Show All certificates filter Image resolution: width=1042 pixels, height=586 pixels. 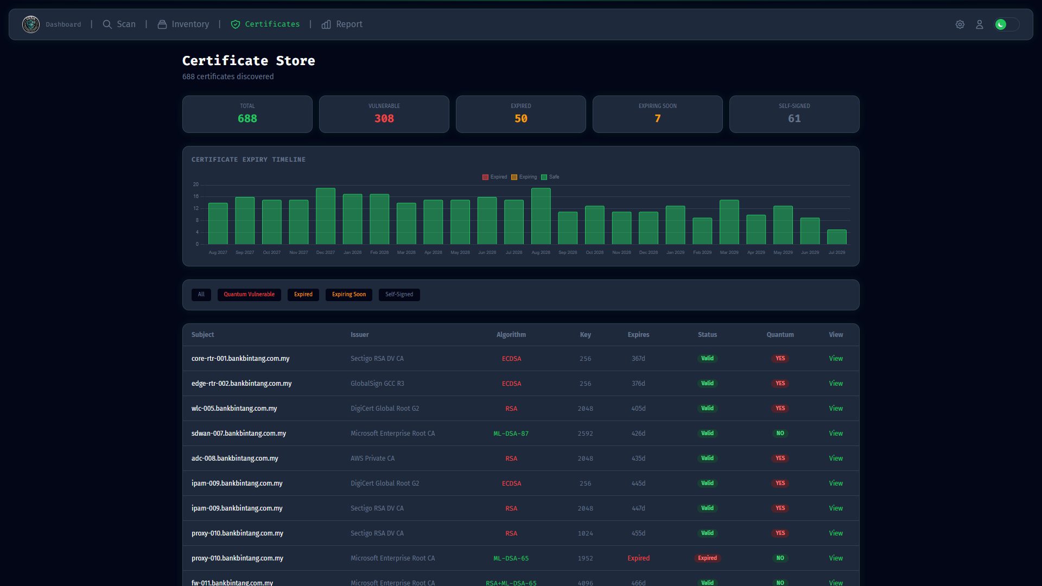point(201,295)
